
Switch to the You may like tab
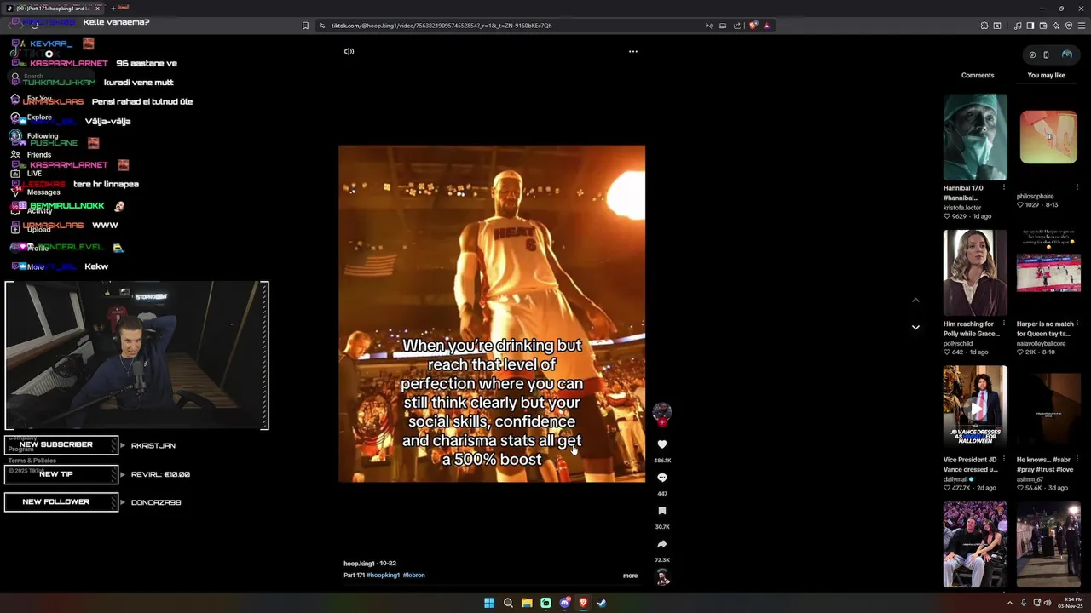coord(1047,76)
